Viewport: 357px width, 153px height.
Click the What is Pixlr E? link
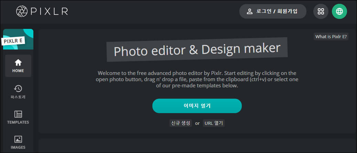tap(331, 37)
